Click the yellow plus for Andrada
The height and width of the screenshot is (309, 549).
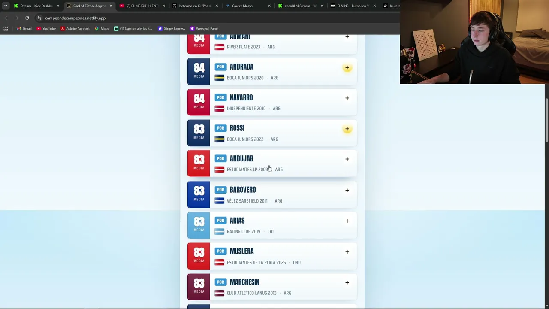(x=347, y=67)
